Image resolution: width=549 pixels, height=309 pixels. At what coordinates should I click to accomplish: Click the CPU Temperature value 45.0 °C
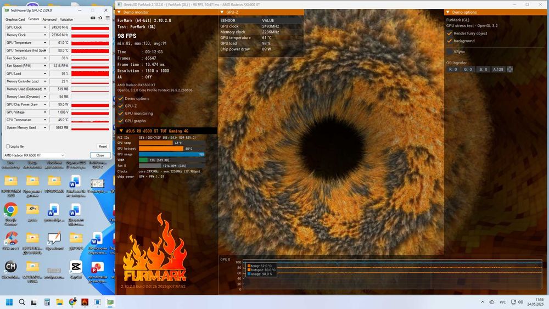(x=59, y=120)
